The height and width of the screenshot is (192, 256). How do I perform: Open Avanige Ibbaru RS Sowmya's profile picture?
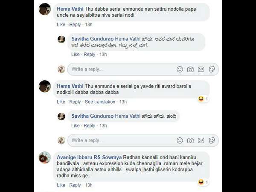[45, 157]
